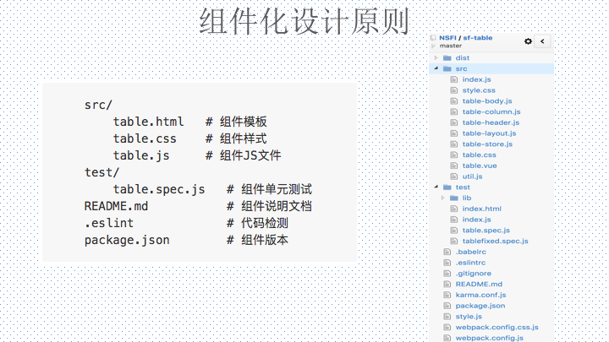Open tablefixed.spec.js file
This screenshot has width=609, height=342.
click(495, 242)
